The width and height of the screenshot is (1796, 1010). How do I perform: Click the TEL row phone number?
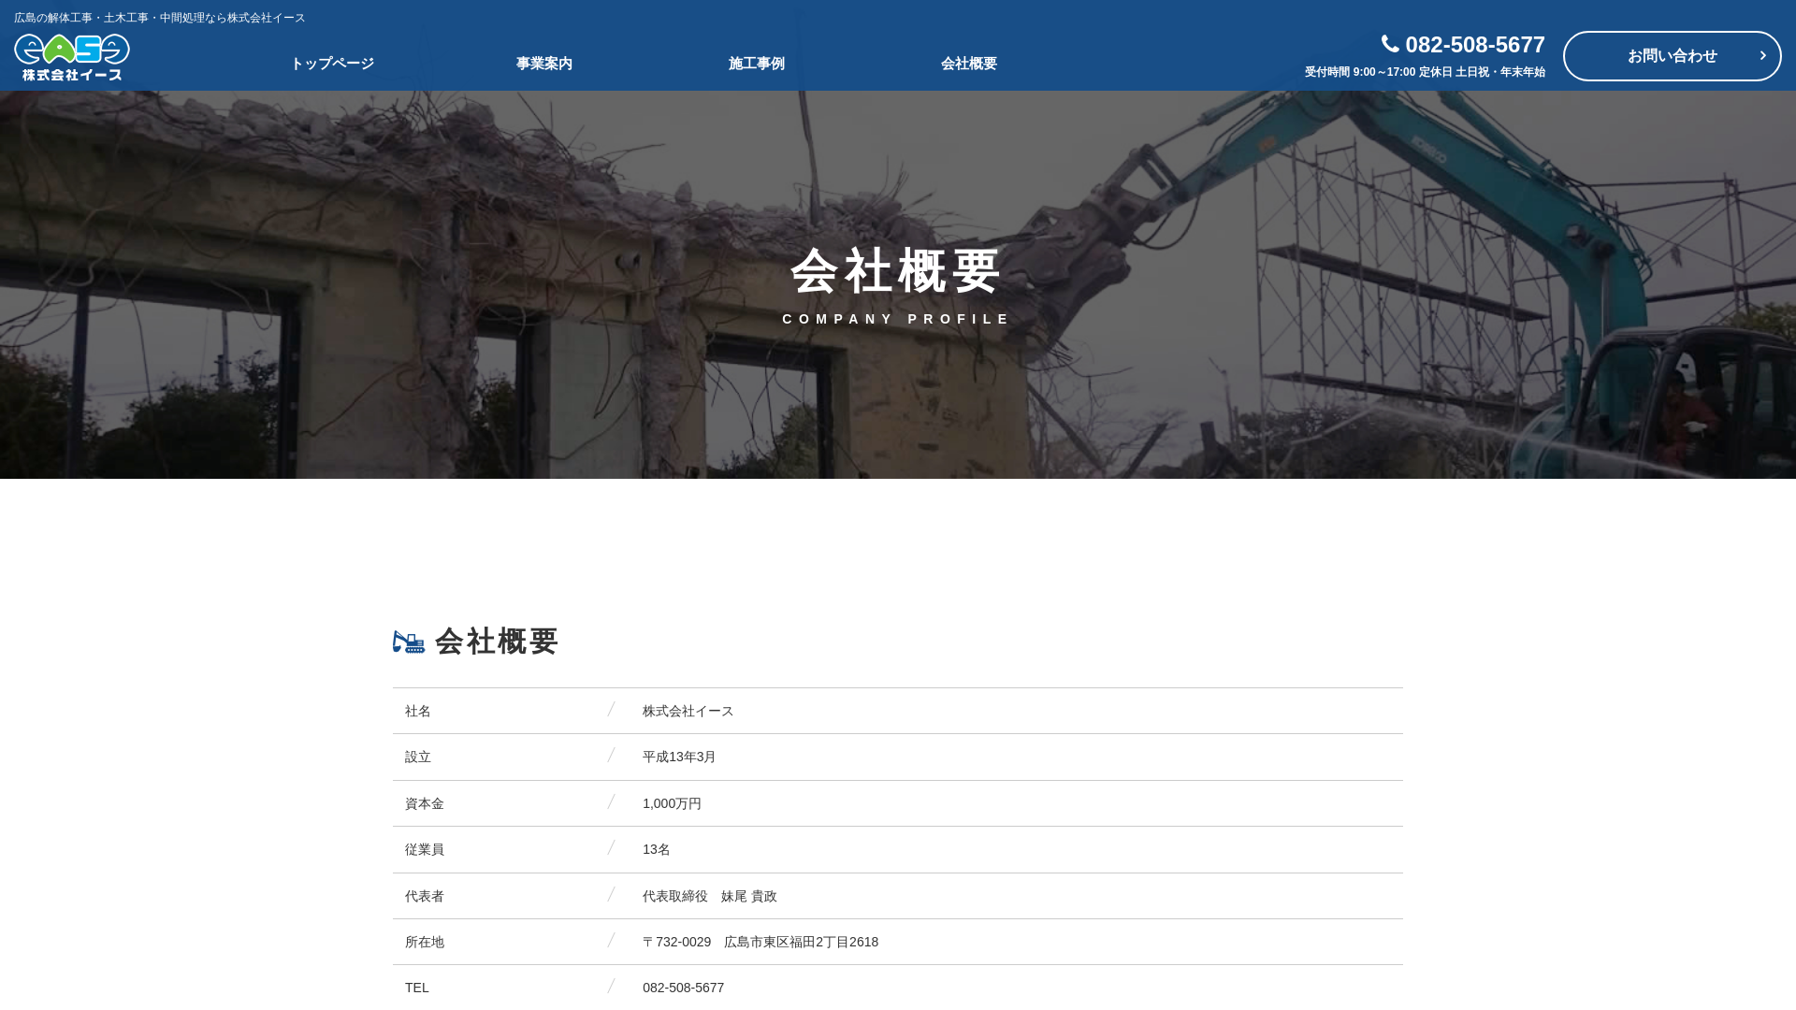pos(683,988)
